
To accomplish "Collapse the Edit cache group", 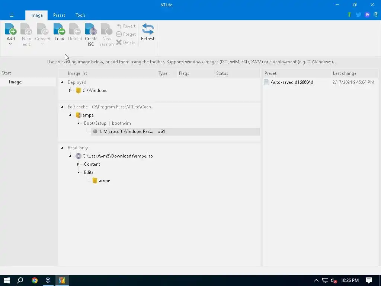I will 62,107.
